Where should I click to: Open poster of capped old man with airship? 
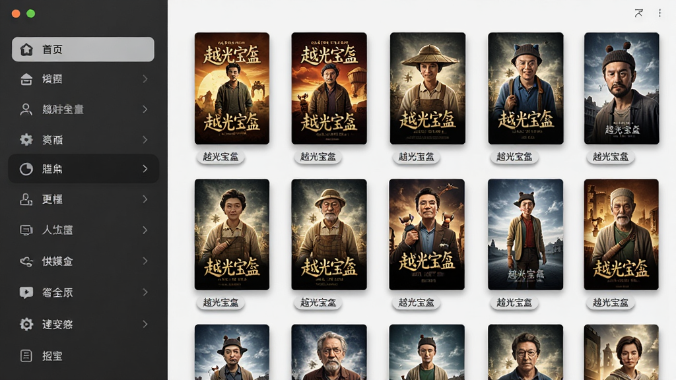pos(329,88)
